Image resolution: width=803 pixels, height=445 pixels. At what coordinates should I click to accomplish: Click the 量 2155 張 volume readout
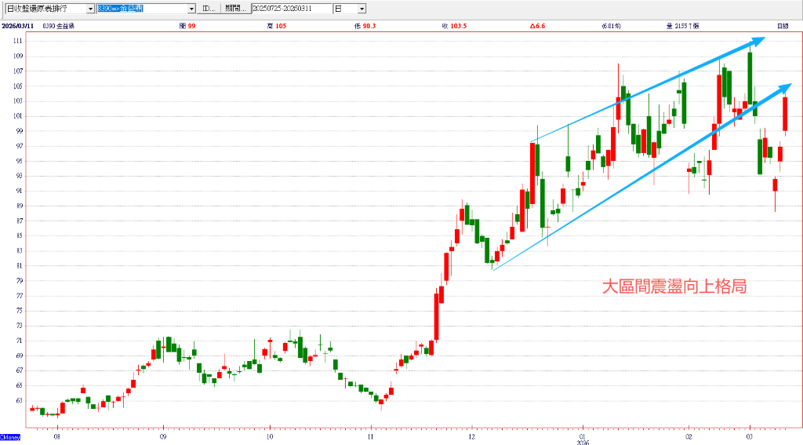(681, 26)
